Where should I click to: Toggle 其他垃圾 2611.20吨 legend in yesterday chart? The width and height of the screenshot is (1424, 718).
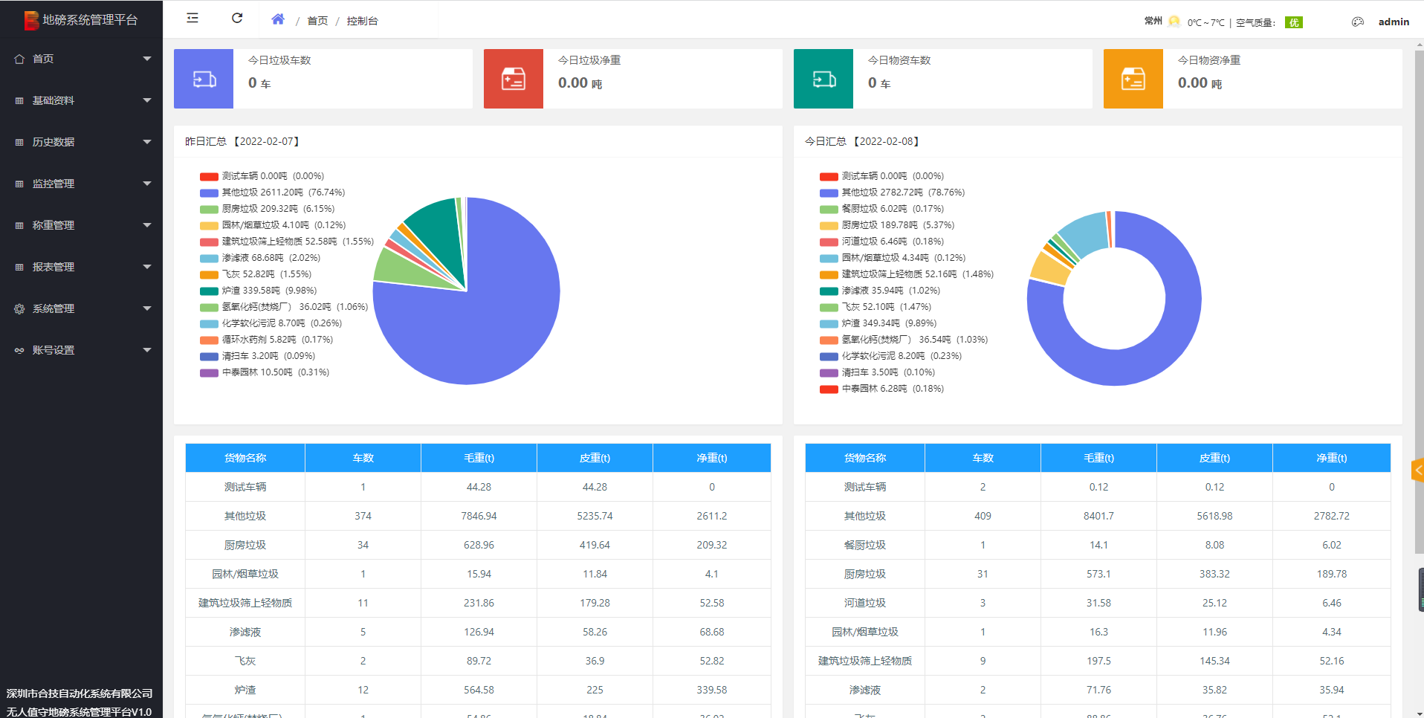coord(272,193)
